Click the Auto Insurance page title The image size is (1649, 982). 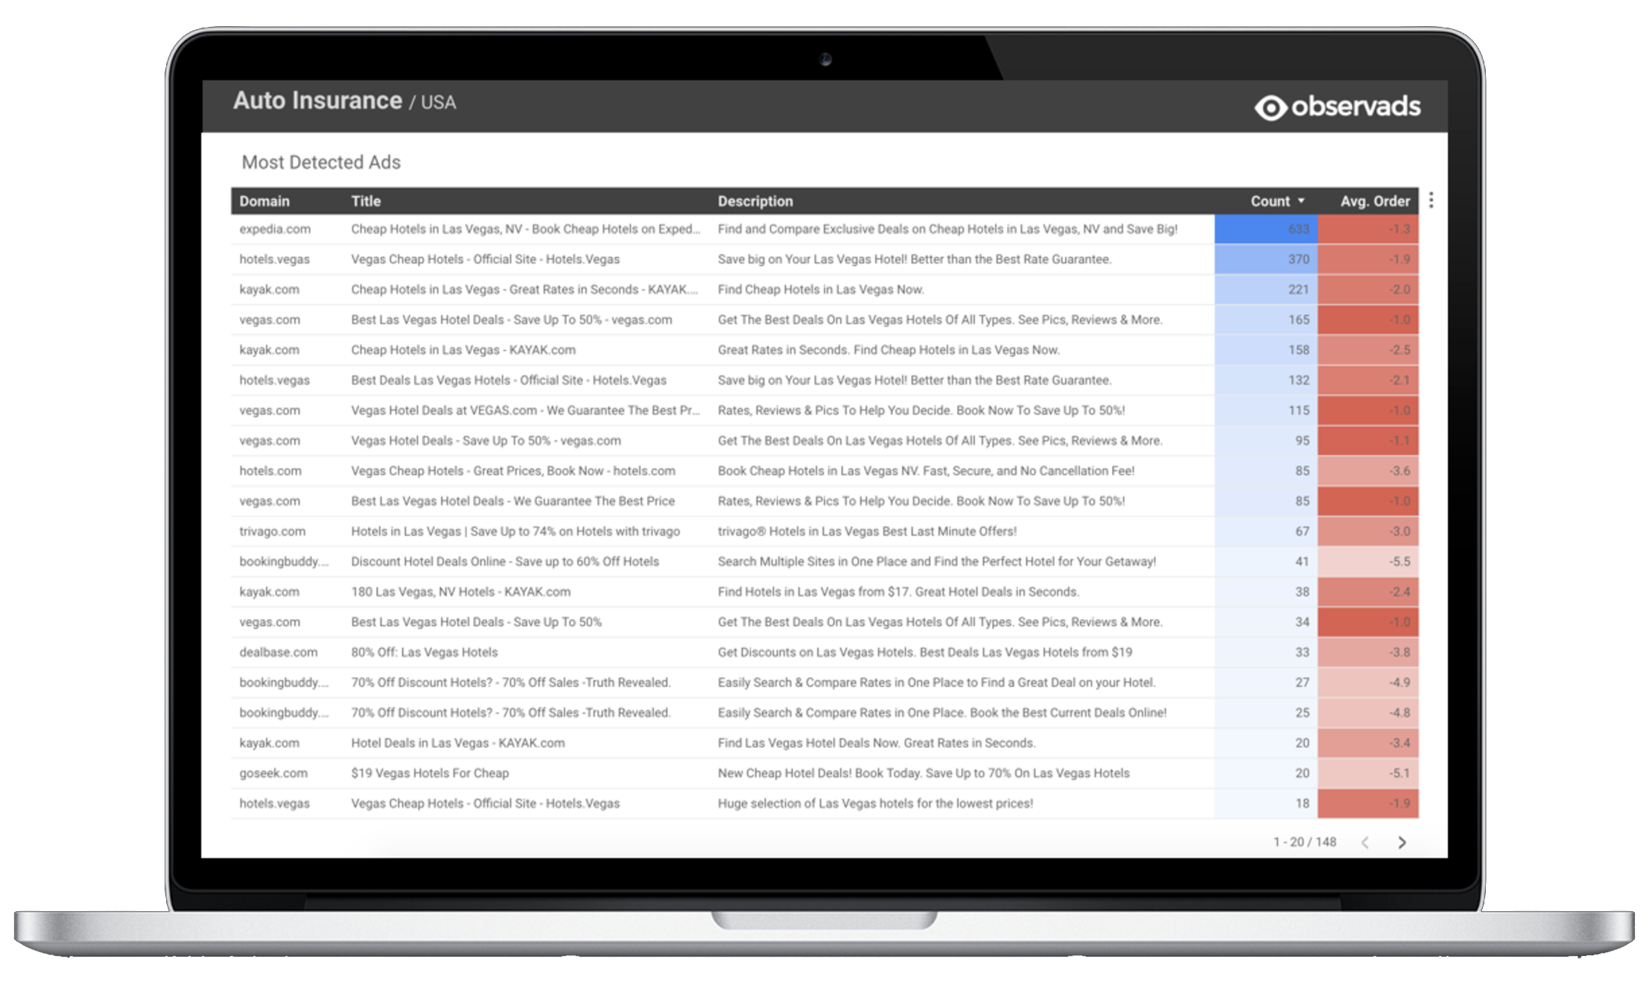click(x=317, y=101)
